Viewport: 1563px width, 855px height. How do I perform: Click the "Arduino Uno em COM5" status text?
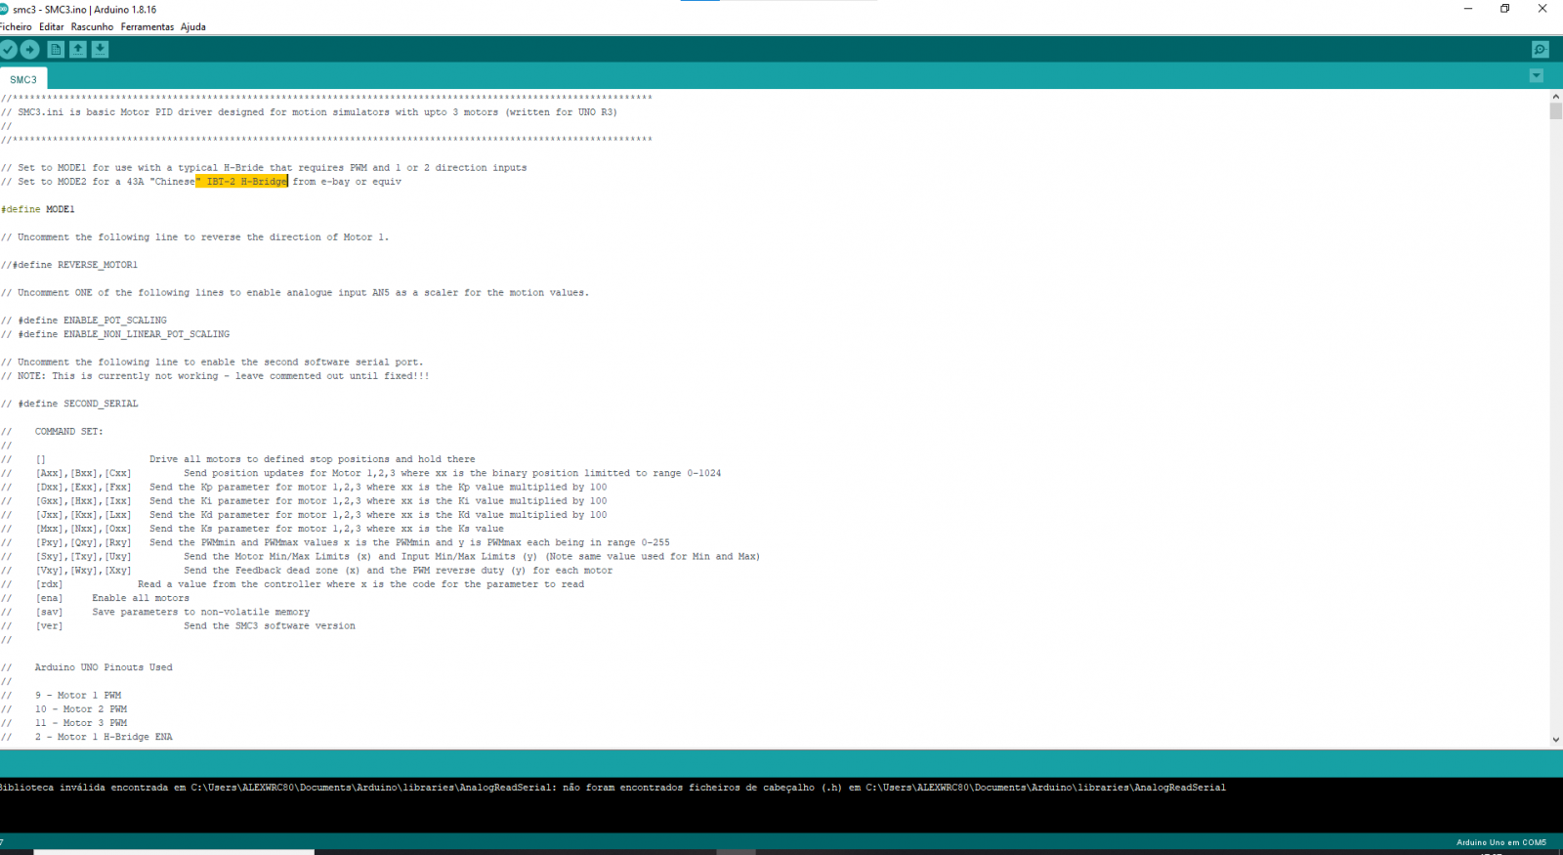[1501, 842]
